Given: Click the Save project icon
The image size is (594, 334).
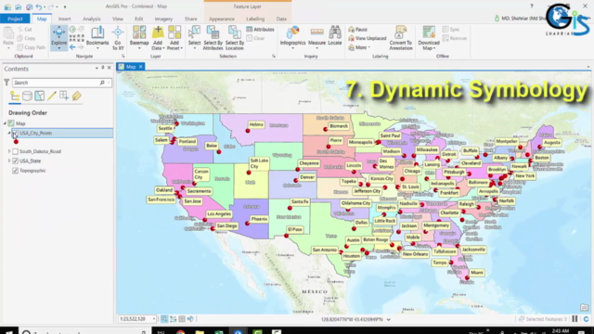Looking at the screenshot, I should [x=29, y=6].
